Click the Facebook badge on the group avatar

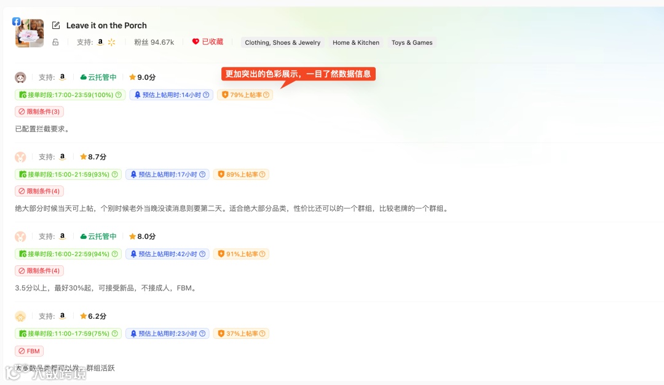(x=16, y=21)
